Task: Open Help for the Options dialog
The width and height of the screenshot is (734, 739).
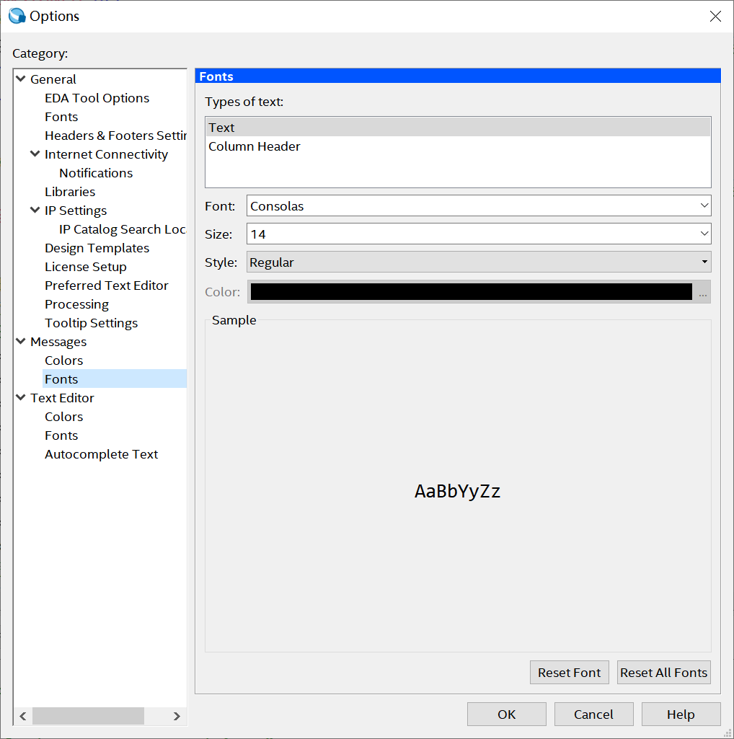Action: click(x=680, y=714)
